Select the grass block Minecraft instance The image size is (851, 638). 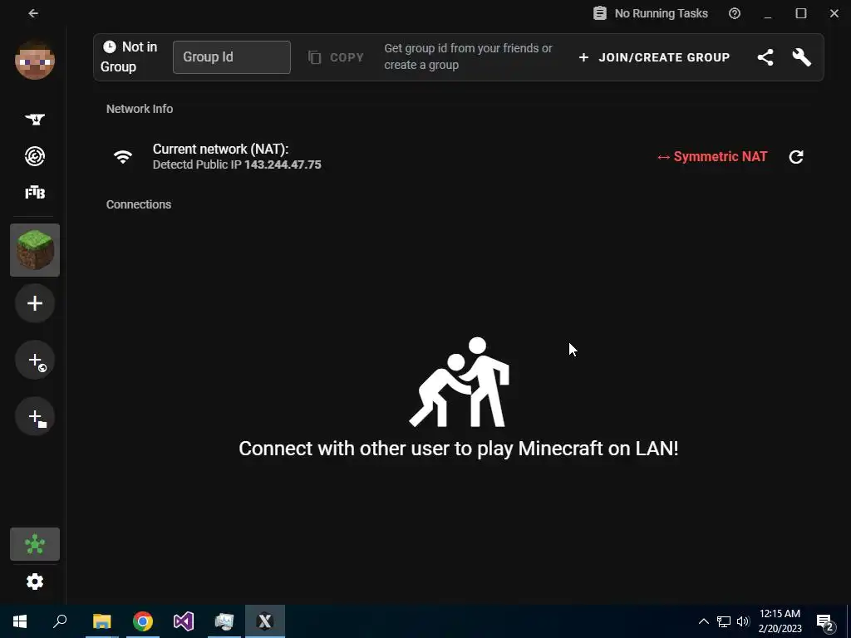[35, 250]
